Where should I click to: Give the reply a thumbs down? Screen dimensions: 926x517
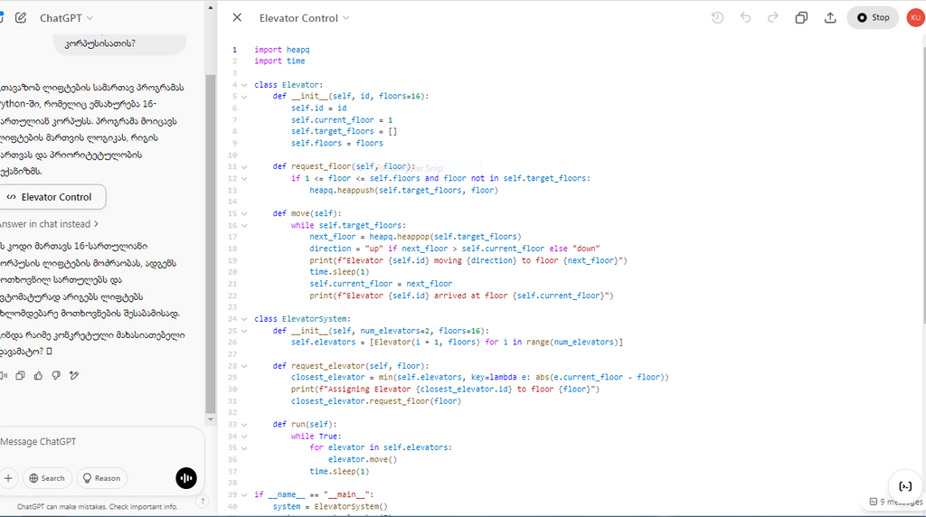pos(56,375)
